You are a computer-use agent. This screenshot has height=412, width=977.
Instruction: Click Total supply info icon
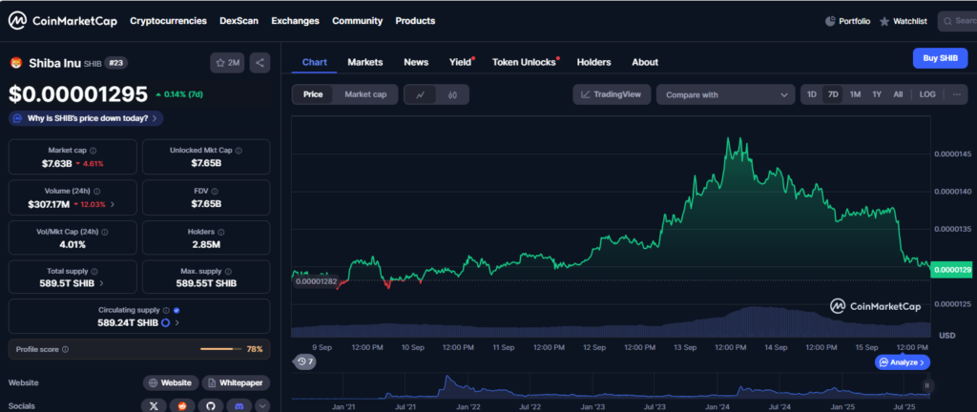[94, 272]
